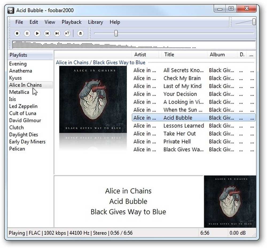Image resolution: width=267 pixels, height=248 pixels.
Task: Skip to next track button
Action: (57, 33)
